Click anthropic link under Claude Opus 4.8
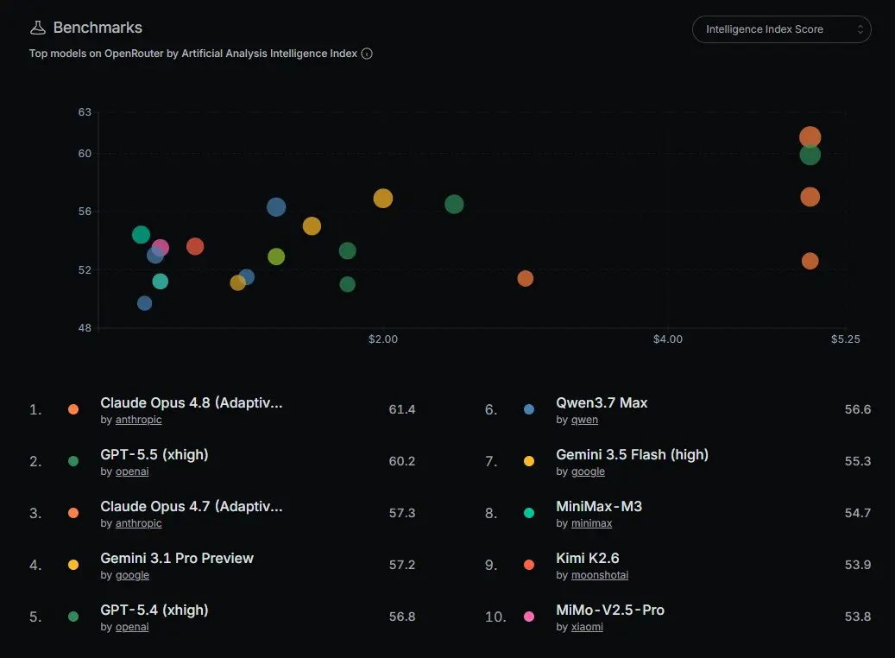 click(x=139, y=420)
